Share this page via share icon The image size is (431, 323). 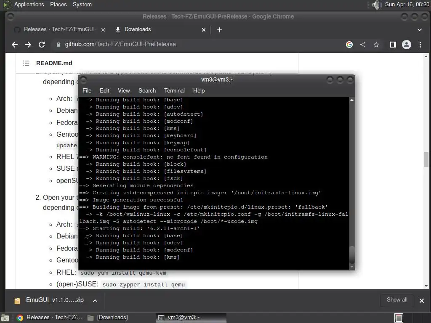(363, 45)
